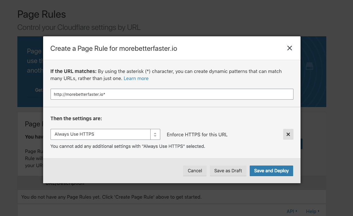
Task: Click the 'You cannot add any additional settings' note
Action: click(x=128, y=146)
